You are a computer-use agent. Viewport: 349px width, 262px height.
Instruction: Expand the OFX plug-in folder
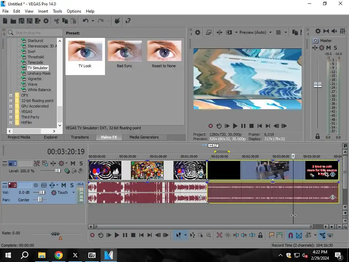[x=11, y=95]
